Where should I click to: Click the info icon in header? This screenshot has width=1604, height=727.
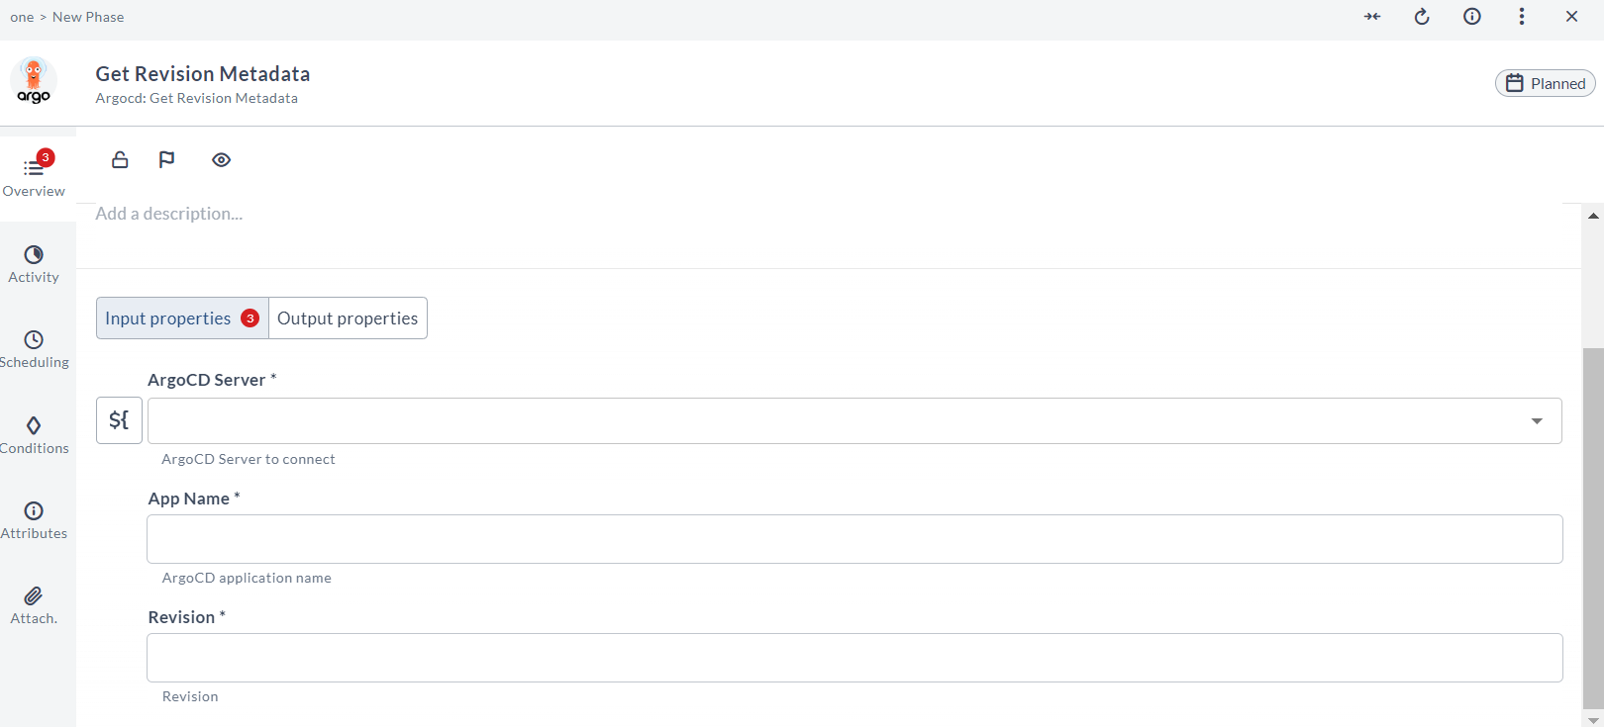click(x=1472, y=17)
